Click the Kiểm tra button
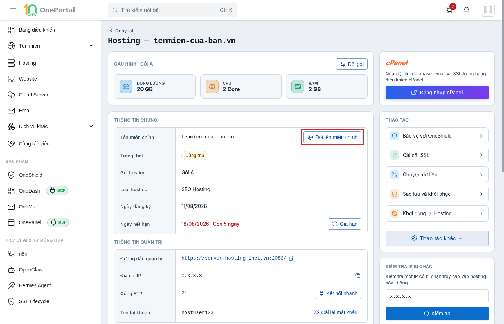The image size is (504, 324). [x=437, y=314]
